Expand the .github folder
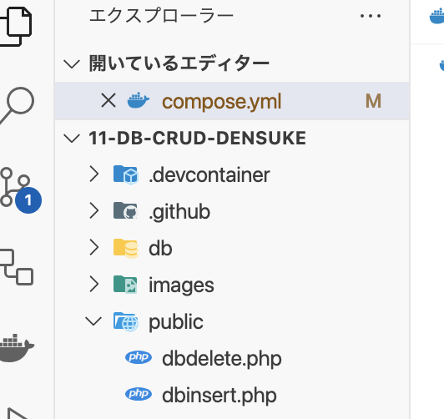This screenshot has height=419, width=444. 94,210
